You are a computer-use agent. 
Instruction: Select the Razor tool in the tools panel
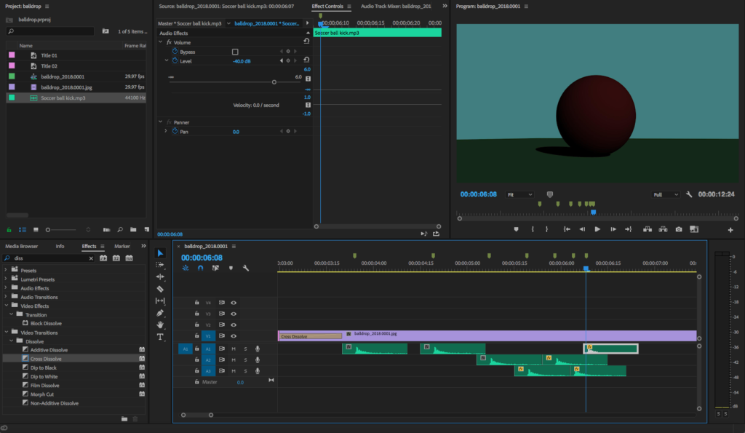point(161,289)
